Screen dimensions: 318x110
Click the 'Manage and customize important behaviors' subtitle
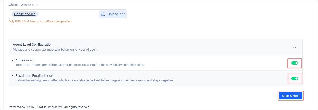56,49
